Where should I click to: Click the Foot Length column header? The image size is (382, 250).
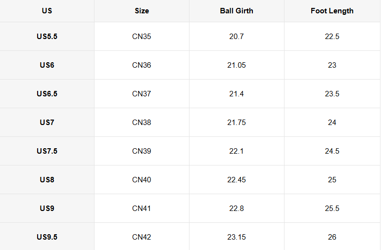click(332, 11)
